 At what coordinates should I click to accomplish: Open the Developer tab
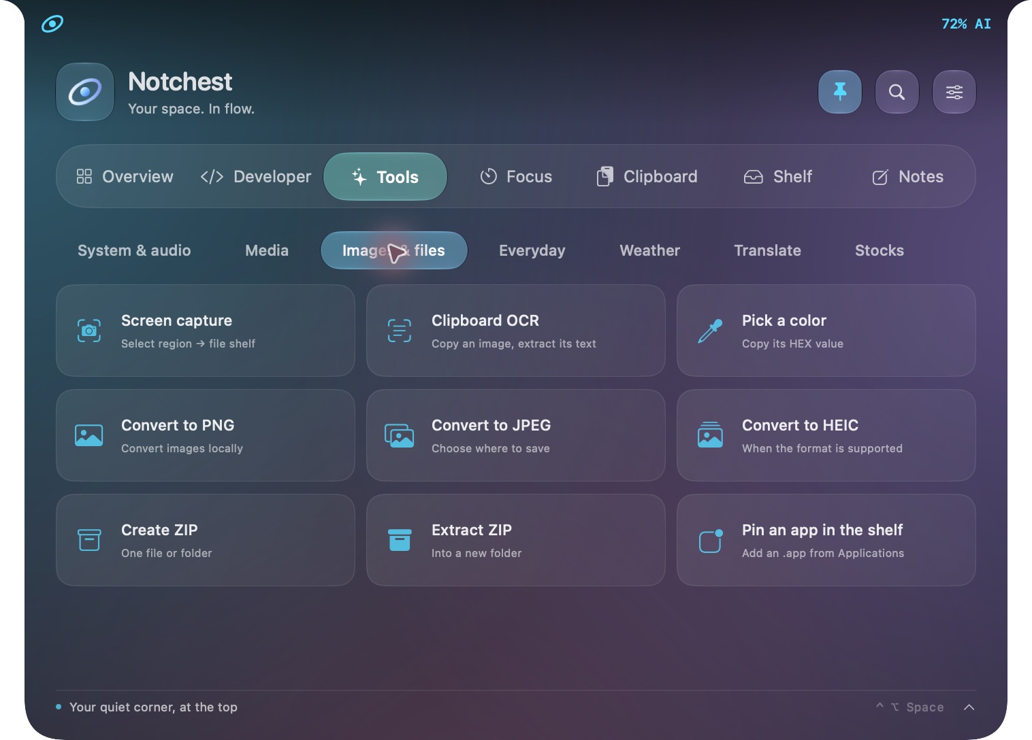pos(255,177)
